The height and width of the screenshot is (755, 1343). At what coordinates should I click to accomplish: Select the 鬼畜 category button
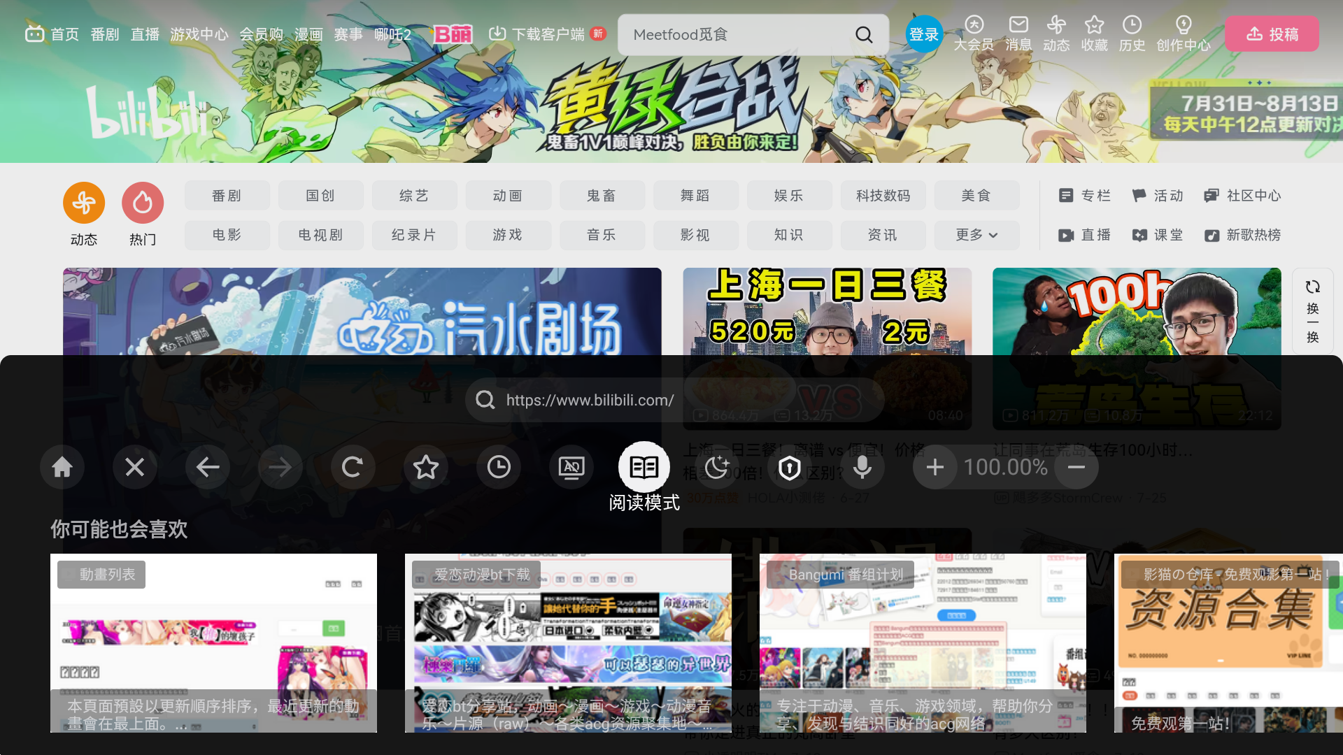click(602, 196)
